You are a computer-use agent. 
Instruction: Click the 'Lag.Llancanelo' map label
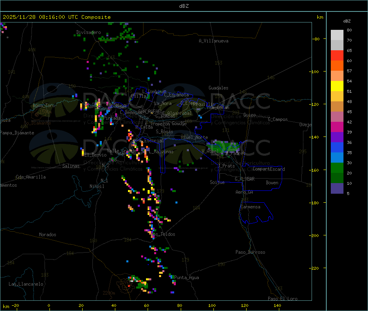point(26,284)
